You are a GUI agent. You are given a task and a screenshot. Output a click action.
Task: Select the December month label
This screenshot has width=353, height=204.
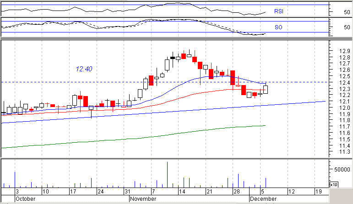click(x=263, y=199)
